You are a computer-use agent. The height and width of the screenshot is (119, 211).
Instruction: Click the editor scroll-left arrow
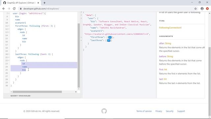pos(11,92)
